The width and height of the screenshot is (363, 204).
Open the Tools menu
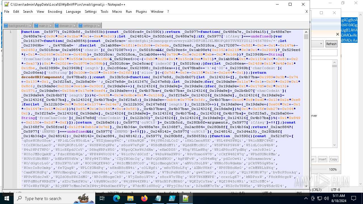pyautogui.click(x=104, y=12)
